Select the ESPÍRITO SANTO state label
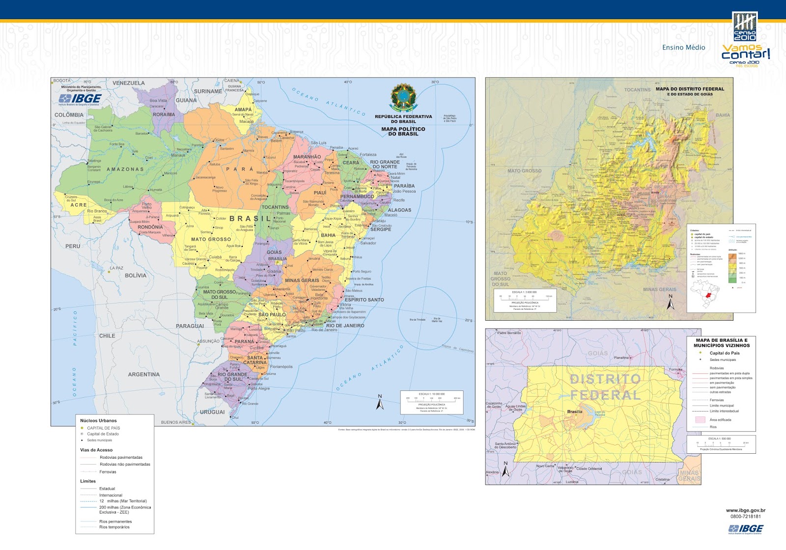The width and height of the screenshot is (786, 550). 364,300
